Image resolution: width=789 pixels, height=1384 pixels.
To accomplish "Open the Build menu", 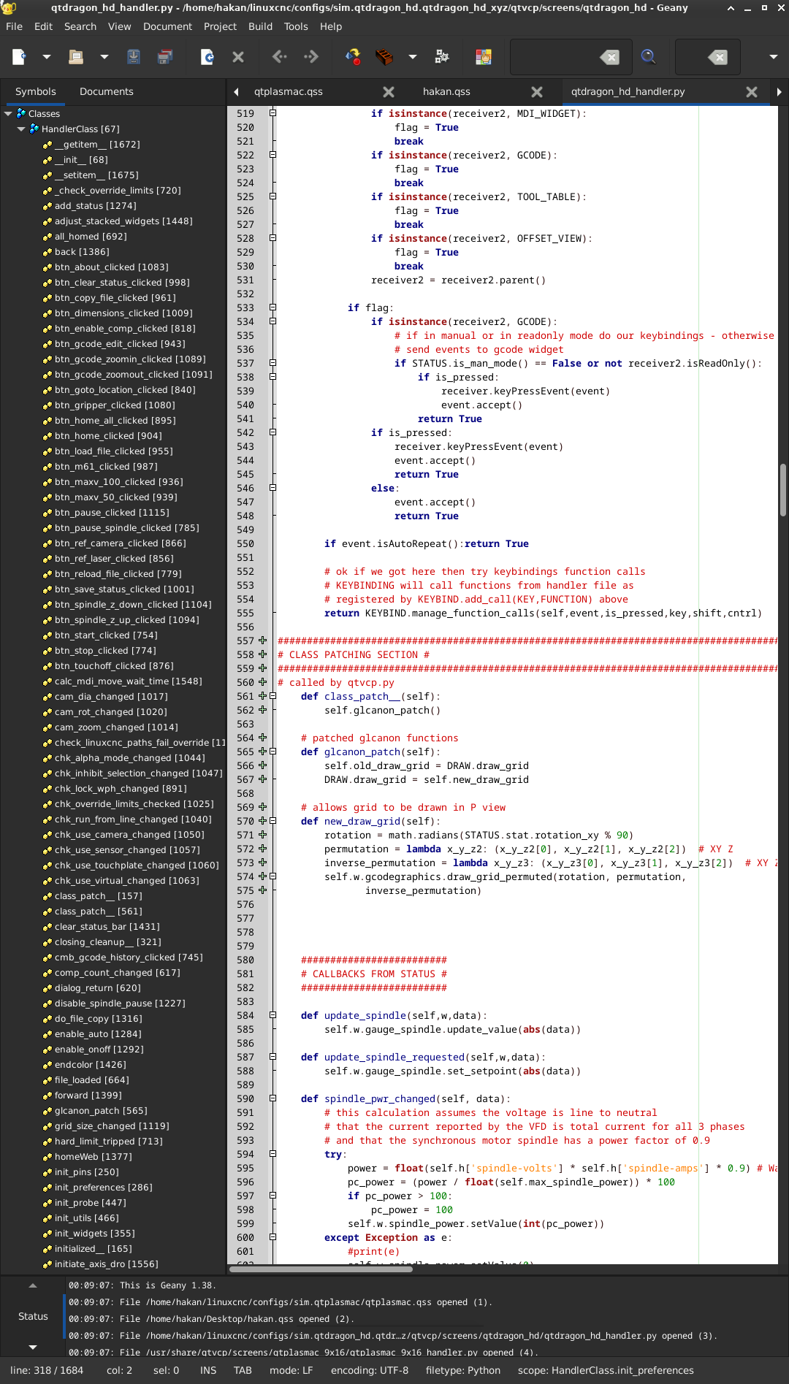I will 260,26.
